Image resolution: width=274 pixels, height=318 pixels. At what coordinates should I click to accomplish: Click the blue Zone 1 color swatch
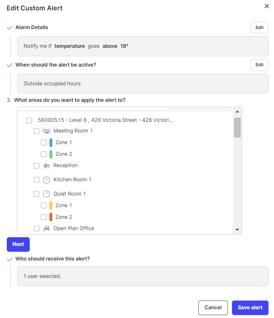[x=51, y=143]
